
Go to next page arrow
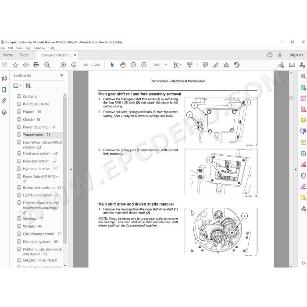[x=74, y=65]
